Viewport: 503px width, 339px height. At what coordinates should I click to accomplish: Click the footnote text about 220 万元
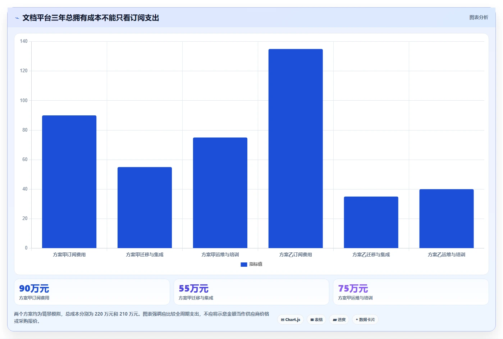point(142,317)
